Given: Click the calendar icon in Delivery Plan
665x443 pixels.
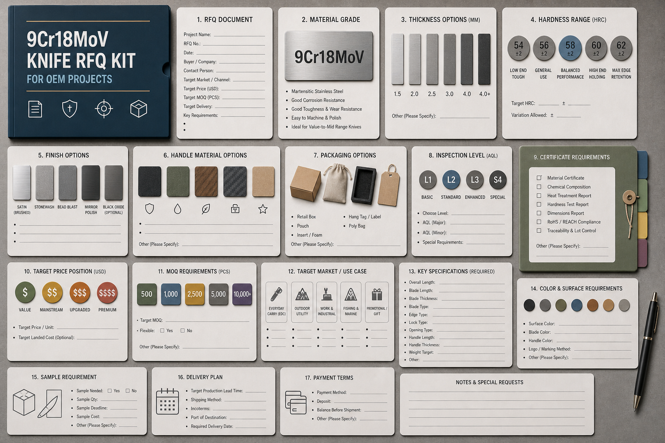Looking at the screenshot, I should click(167, 401).
